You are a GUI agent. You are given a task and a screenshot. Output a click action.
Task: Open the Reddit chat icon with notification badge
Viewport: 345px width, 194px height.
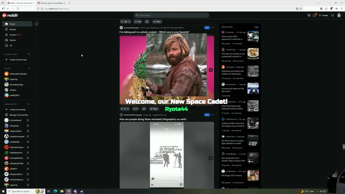(x=315, y=15)
